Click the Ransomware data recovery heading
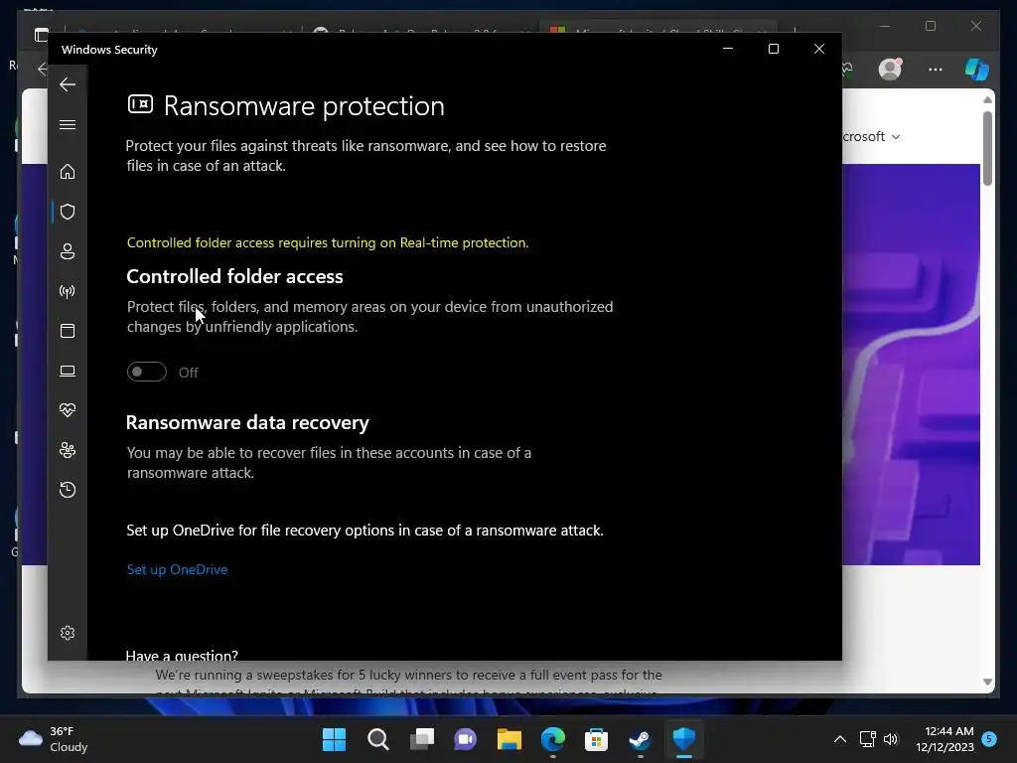This screenshot has width=1017, height=763. [x=247, y=422]
